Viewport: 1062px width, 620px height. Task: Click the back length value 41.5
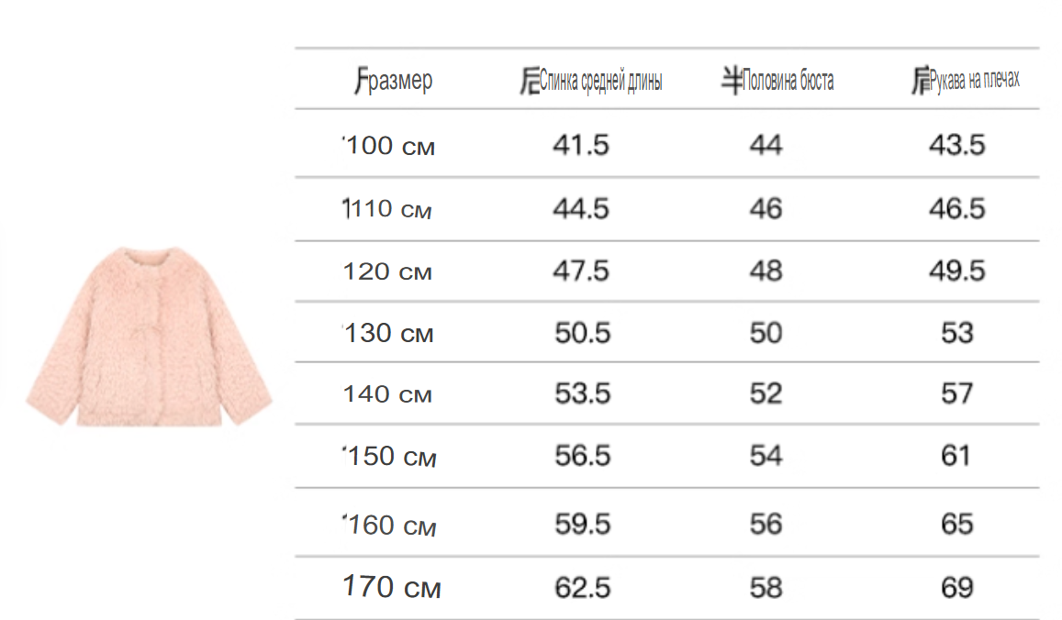point(581,145)
